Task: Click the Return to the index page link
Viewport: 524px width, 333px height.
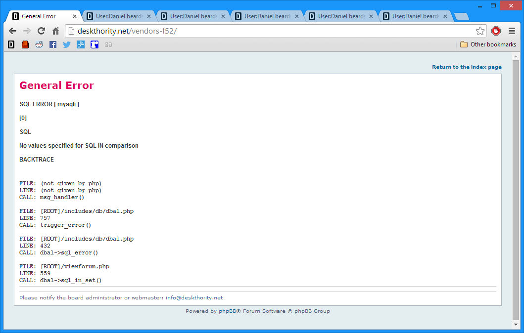Action: pyautogui.click(x=467, y=67)
